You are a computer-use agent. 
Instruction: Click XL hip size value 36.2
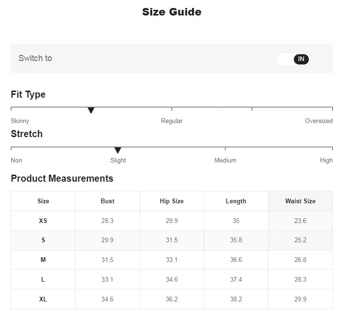172,299
